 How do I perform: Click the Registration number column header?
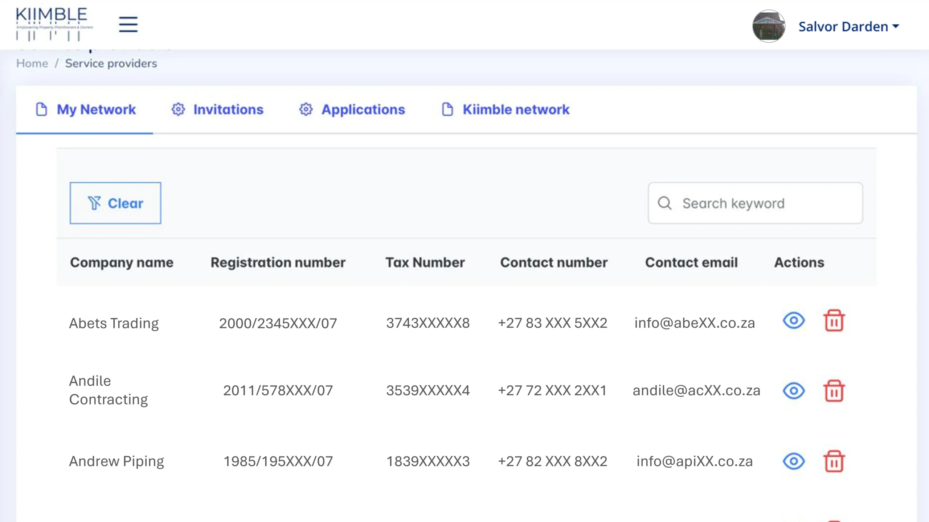(x=278, y=262)
